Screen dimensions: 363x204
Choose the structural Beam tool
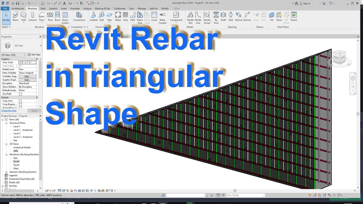(16, 17)
